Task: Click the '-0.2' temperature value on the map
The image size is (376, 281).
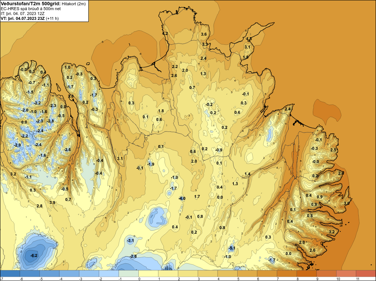Action: pyautogui.click(x=209, y=104)
